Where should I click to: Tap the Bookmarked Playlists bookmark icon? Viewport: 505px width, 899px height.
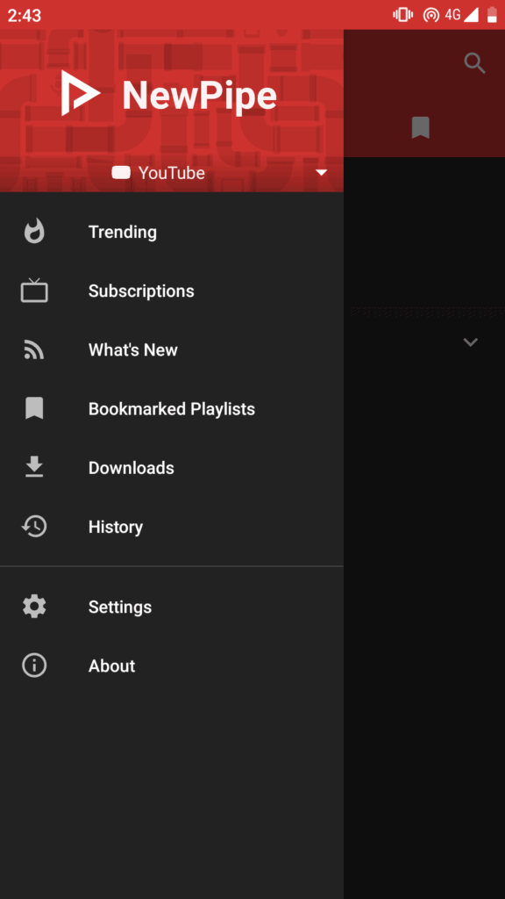[x=34, y=409]
